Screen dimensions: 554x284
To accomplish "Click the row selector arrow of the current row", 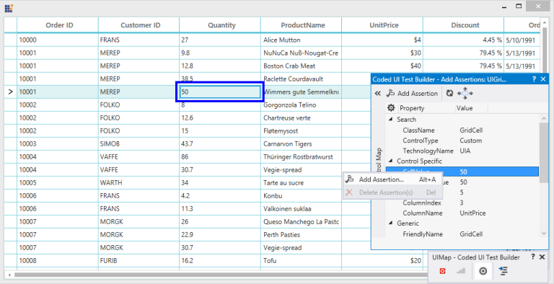I will [x=11, y=92].
